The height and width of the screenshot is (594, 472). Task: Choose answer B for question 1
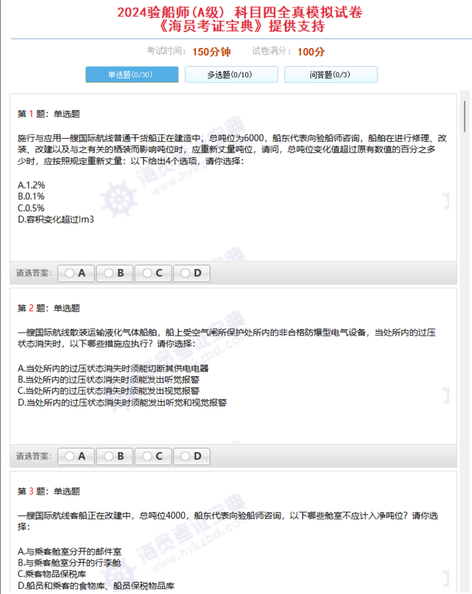(114, 273)
